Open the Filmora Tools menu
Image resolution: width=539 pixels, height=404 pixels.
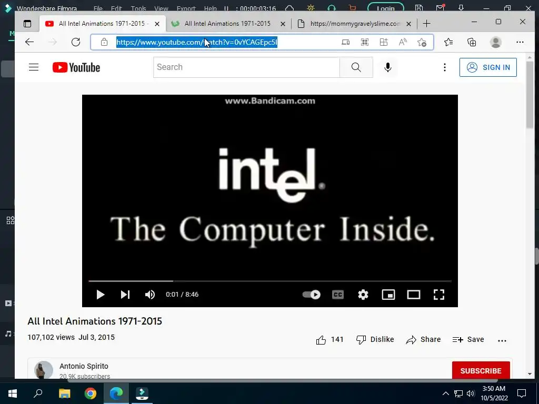[x=138, y=8]
